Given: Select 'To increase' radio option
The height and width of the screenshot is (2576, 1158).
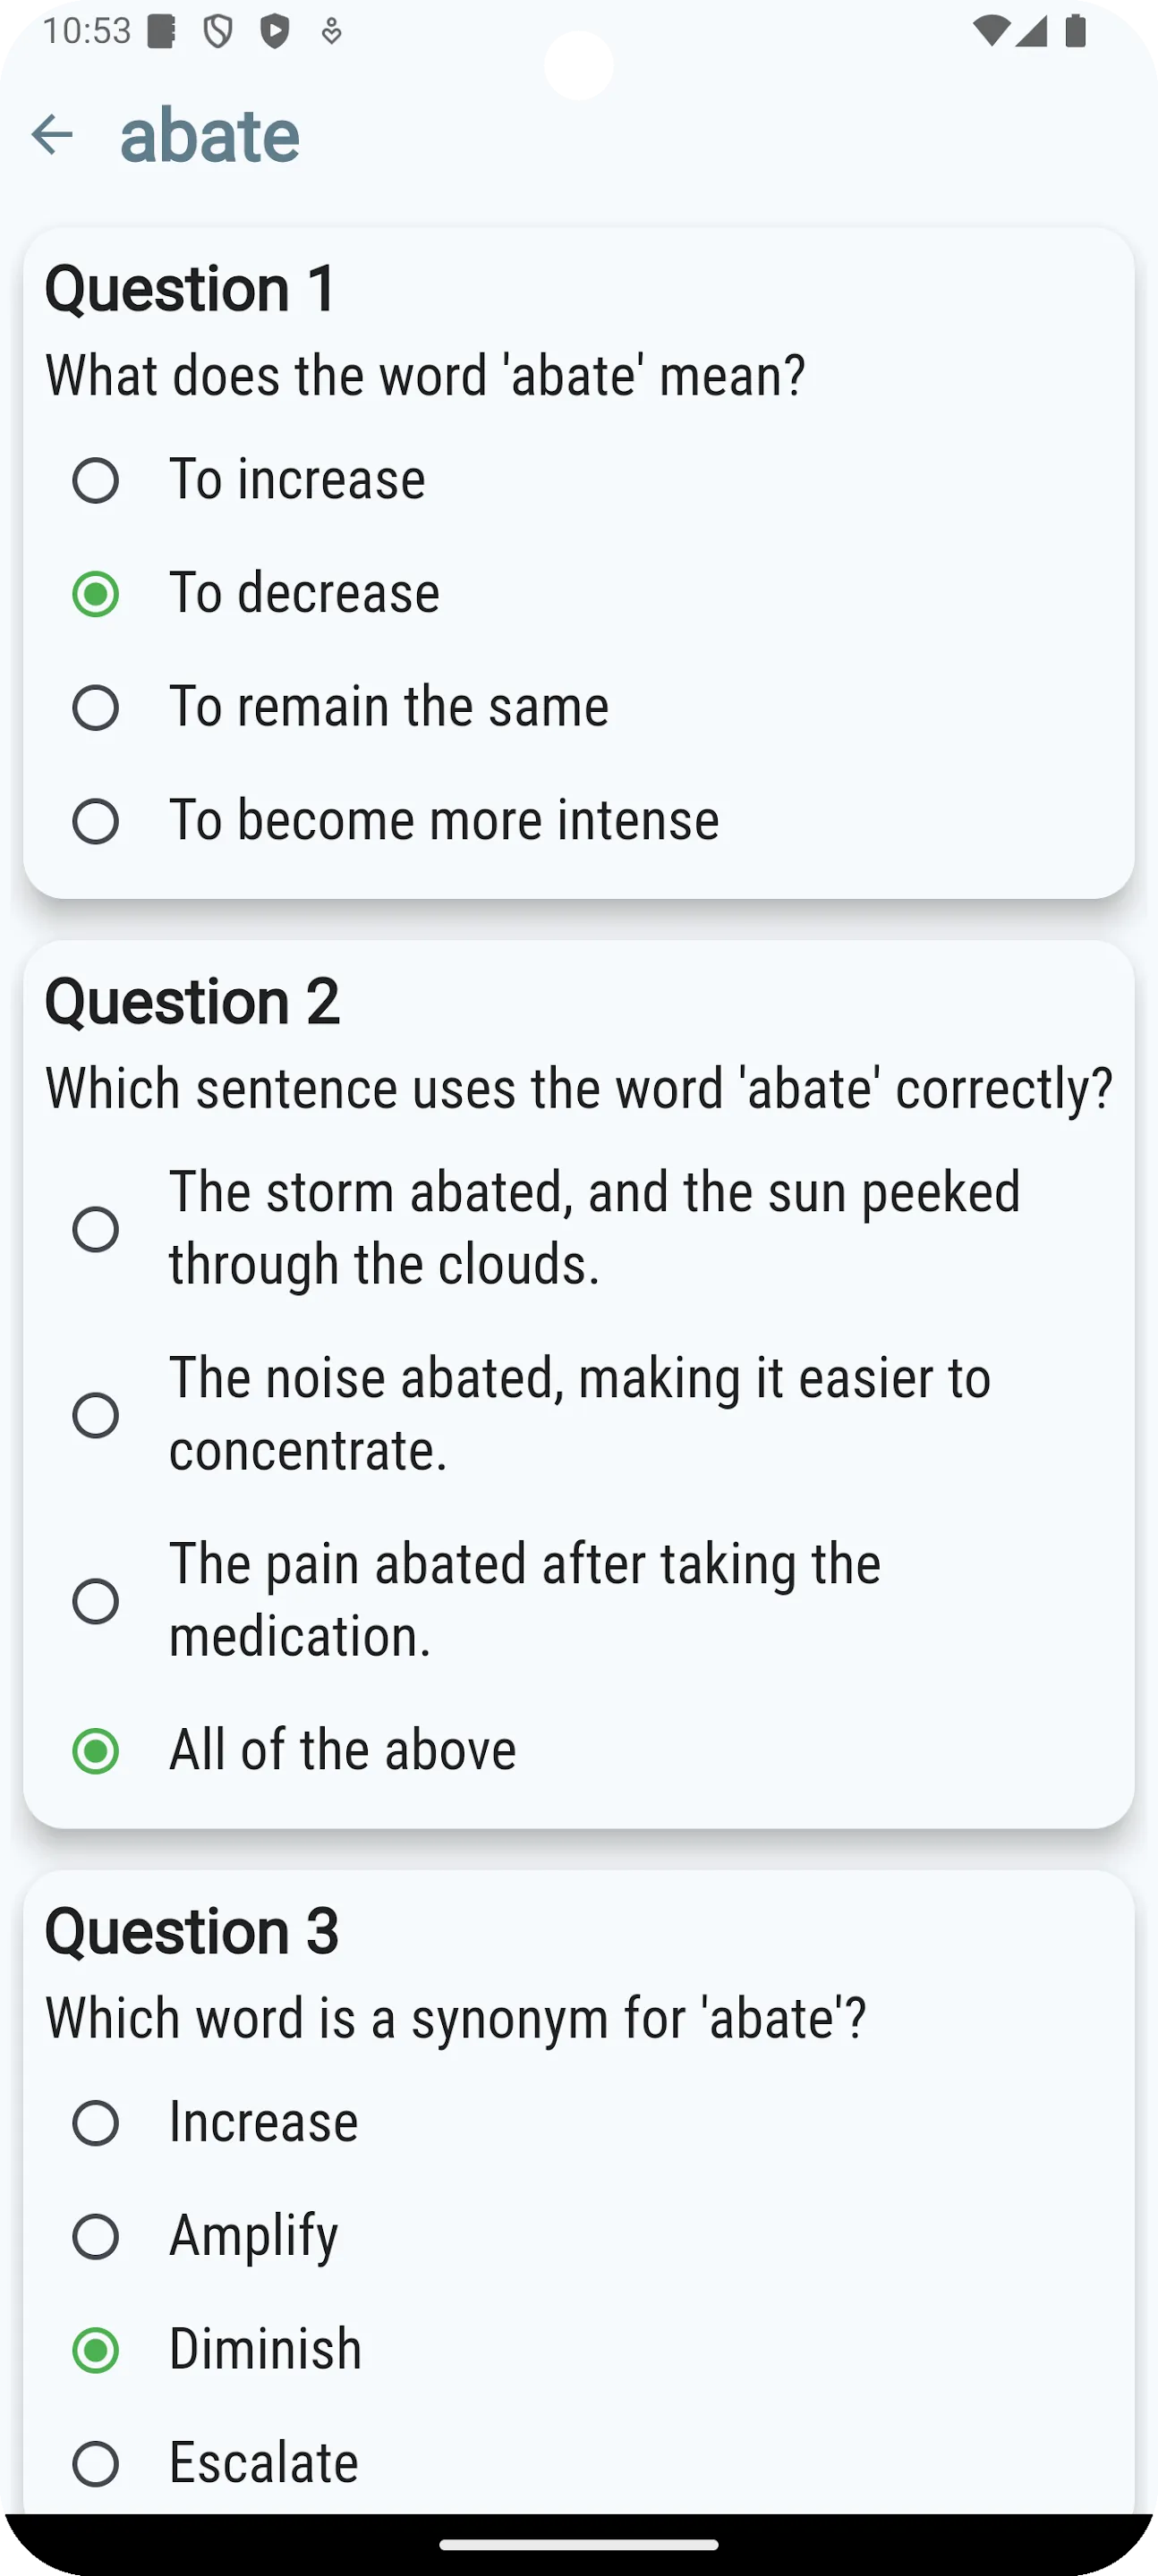Looking at the screenshot, I should (x=578, y=480).
